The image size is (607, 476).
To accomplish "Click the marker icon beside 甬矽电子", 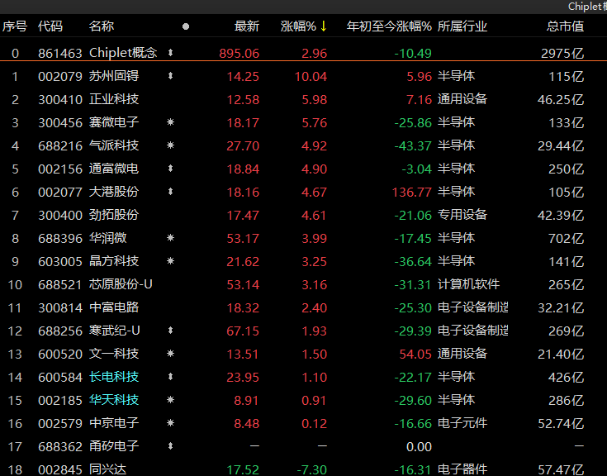I will 170,446.
